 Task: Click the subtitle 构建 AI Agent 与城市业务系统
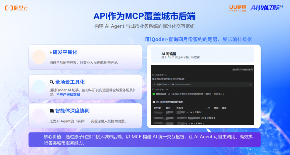(144, 27)
